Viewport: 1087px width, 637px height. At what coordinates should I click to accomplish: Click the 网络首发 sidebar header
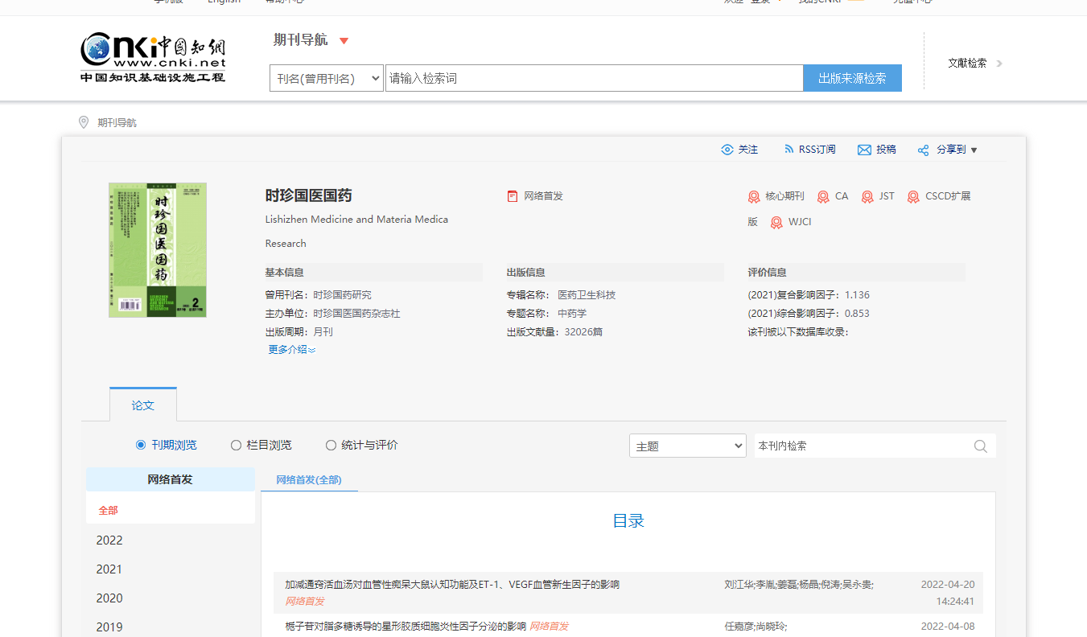point(171,479)
